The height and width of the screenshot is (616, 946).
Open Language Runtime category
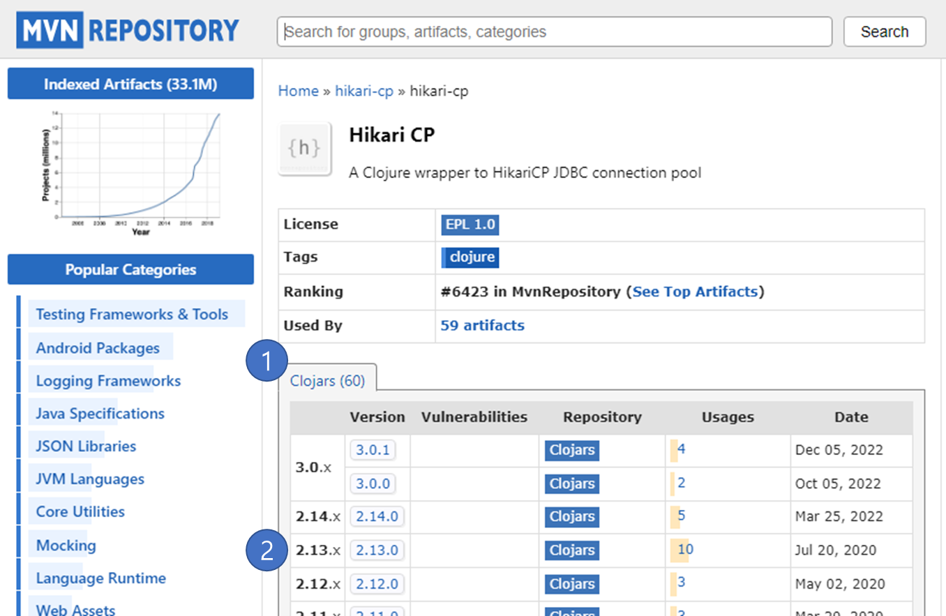[x=101, y=578]
